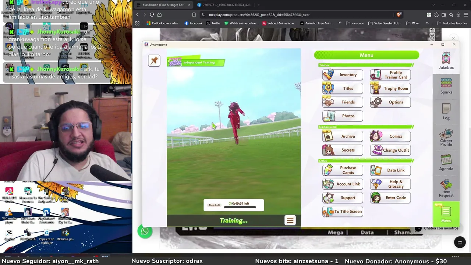The height and width of the screenshot is (265, 471).
Task: Return To Title Screen
Action: point(343,212)
